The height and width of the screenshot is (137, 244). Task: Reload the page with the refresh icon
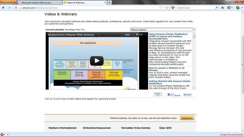[167, 8]
